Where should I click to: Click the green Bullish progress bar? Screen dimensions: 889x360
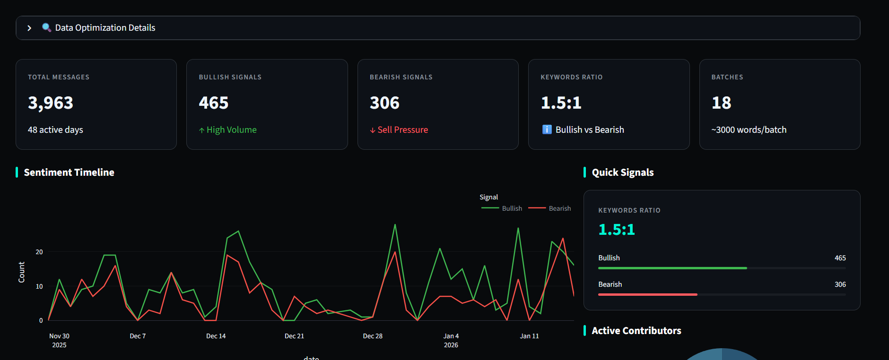[672, 268]
